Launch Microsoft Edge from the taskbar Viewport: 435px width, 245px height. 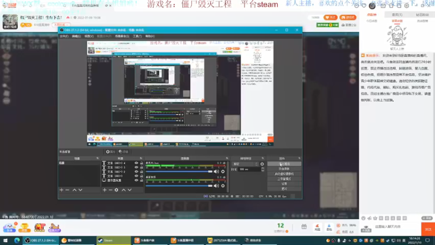(x=17, y=240)
